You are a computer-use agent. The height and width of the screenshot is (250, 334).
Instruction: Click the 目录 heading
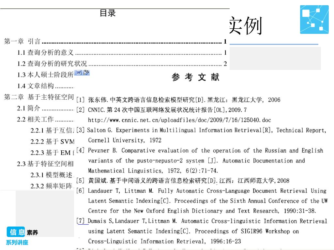108,13
